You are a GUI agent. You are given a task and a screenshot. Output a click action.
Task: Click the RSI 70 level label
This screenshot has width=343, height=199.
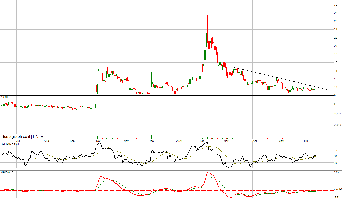pos(336,150)
